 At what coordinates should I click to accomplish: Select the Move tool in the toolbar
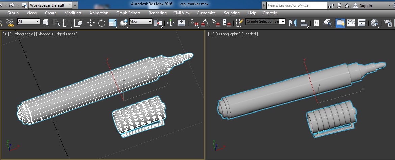pos(90,23)
